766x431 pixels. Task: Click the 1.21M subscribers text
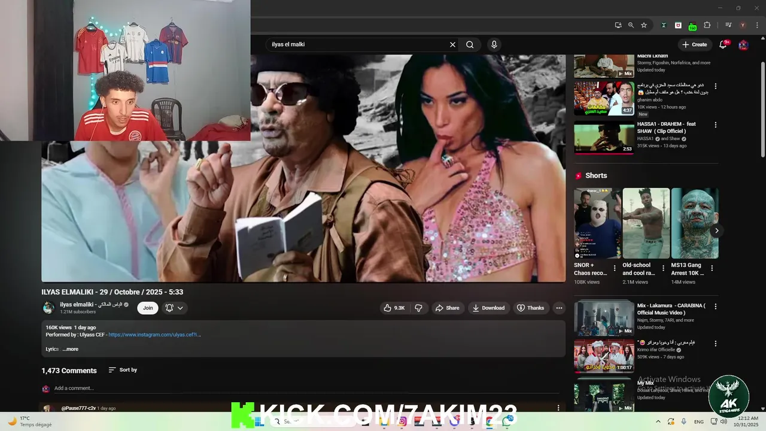point(78,312)
